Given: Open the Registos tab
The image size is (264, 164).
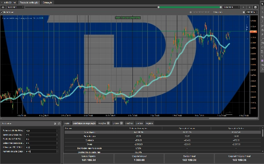Looking at the screenshot, I should (149, 123).
